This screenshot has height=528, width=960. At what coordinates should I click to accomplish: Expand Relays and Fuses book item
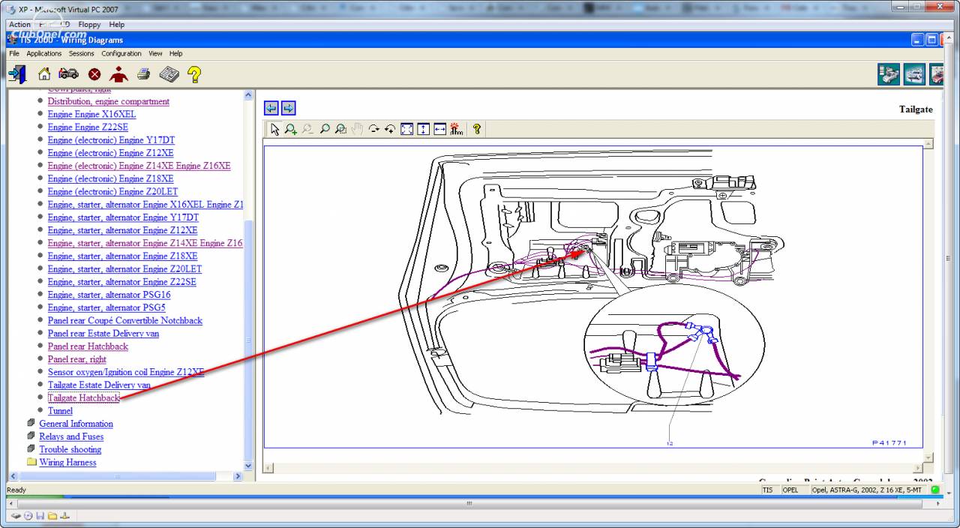(x=71, y=436)
